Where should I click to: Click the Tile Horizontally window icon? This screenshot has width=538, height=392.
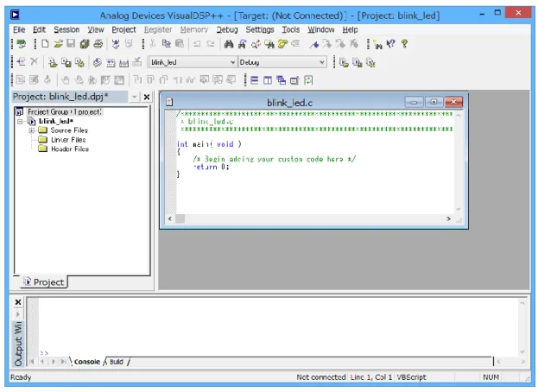[x=254, y=80]
